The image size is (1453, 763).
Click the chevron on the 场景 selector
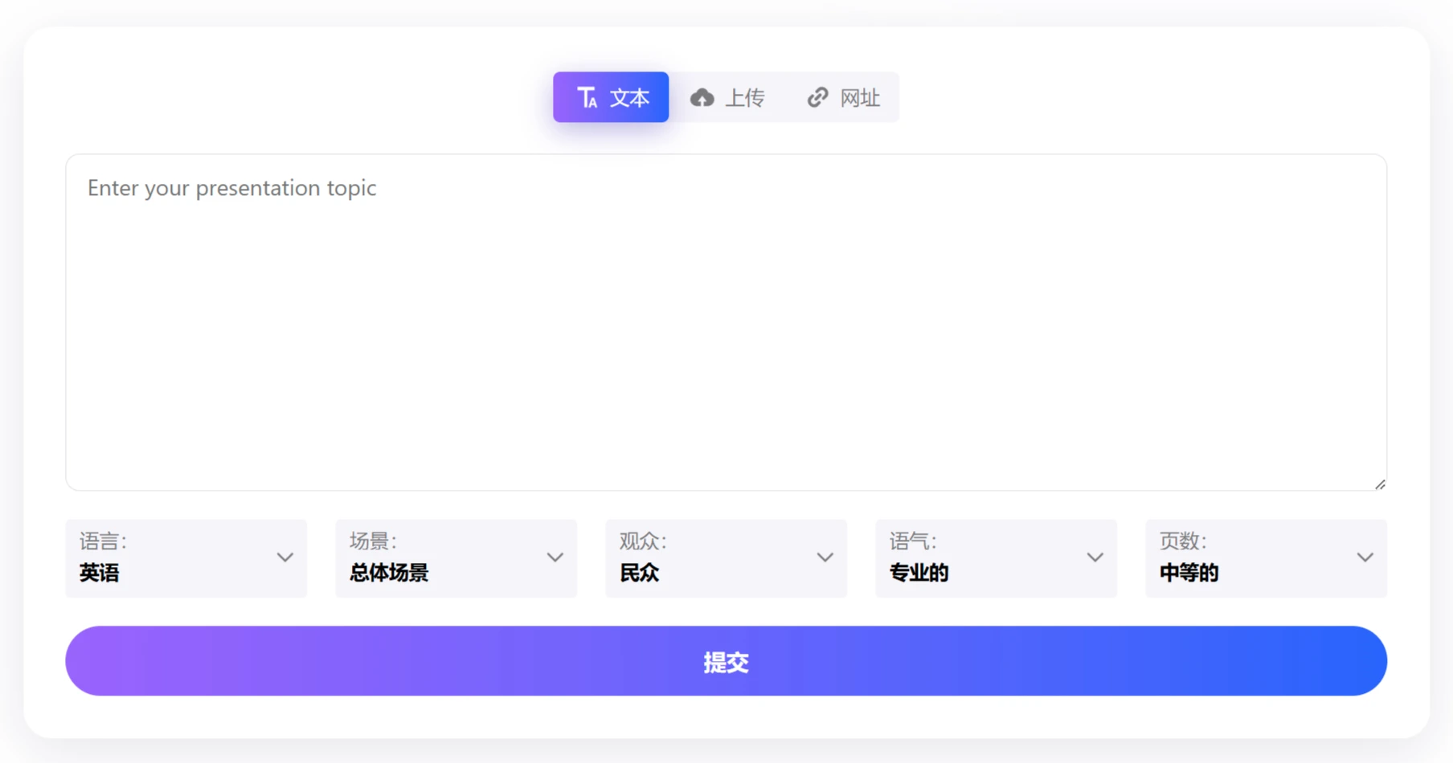coord(555,557)
